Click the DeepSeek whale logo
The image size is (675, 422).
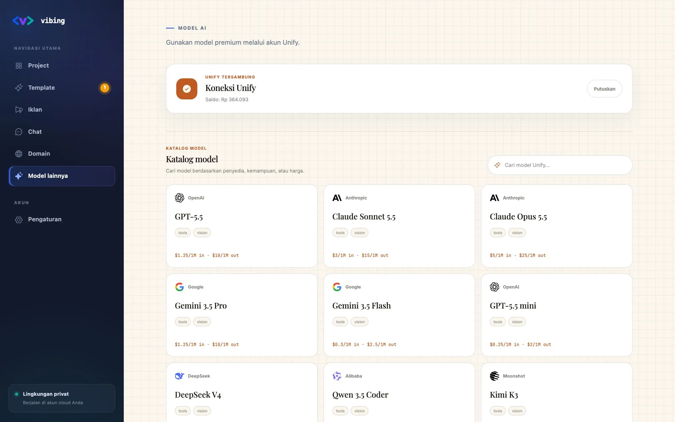pyautogui.click(x=179, y=376)
